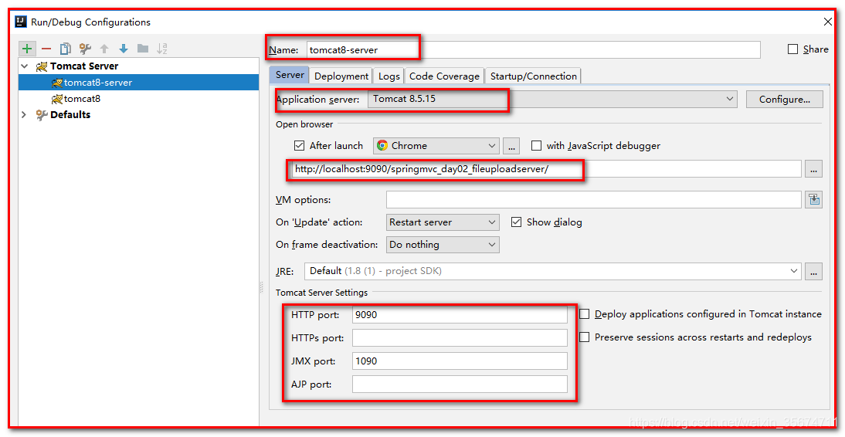Click IntelliJ logo in title bar
Viewport: 845px width, 437px height.
pyautogui.click(x=21, y=22)
